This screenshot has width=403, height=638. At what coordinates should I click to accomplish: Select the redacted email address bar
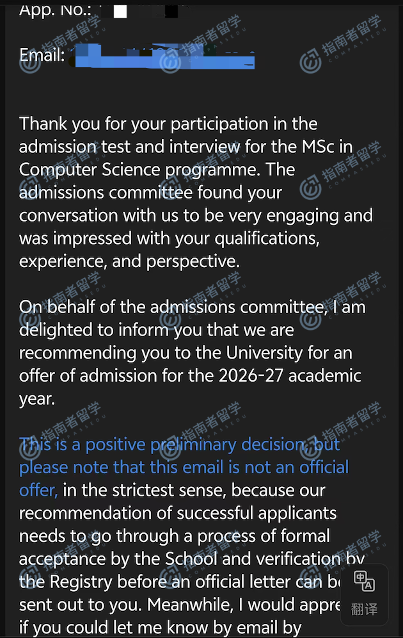(x=164, y=57)
